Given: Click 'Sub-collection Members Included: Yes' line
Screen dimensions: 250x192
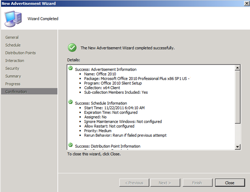Looking at the screenshot, I should coord(116,92).
